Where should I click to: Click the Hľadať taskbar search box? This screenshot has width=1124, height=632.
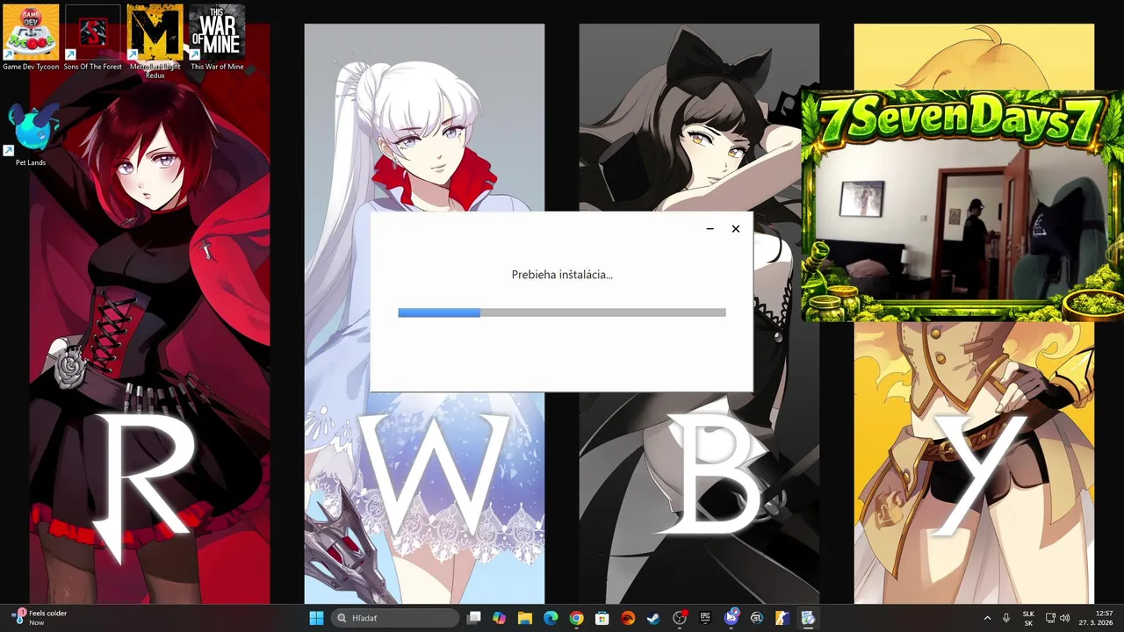tap(395, 618)
